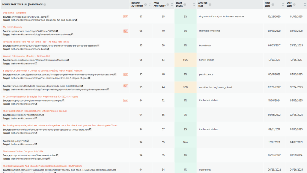
Task: Click the 50% spam score cell
Action: pos(185,60)
